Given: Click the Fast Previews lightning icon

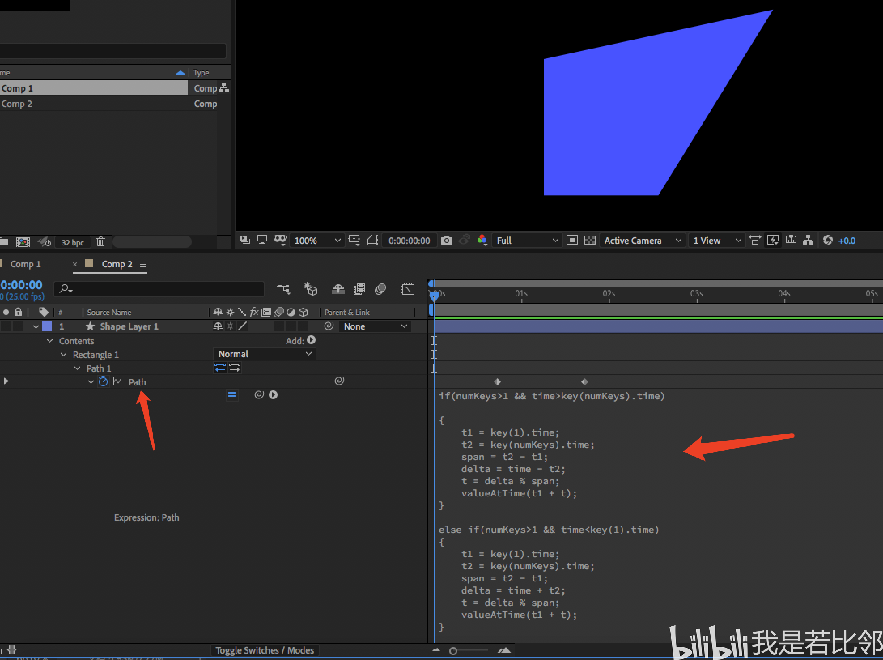Looking at the screenshot, I should [x=773, y=240].
